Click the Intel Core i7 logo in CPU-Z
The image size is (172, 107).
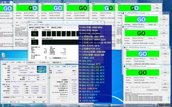click(x=42, y=69)
